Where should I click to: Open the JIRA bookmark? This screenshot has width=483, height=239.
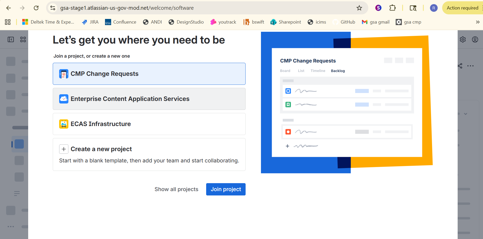click(90, 22)
